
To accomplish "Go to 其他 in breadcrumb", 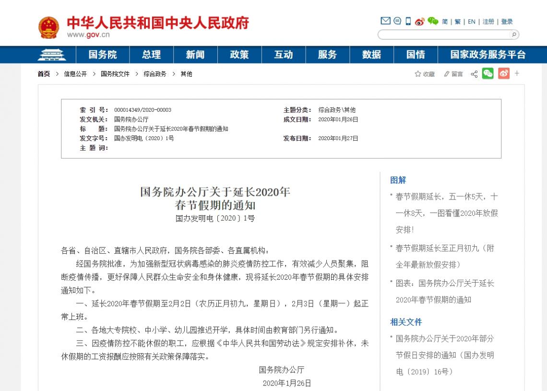I will tap(186, 74).
